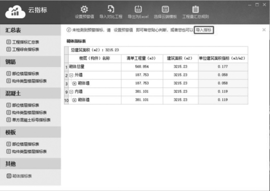
Task: Click the info icon in notification bar
Action: point(69,30)
